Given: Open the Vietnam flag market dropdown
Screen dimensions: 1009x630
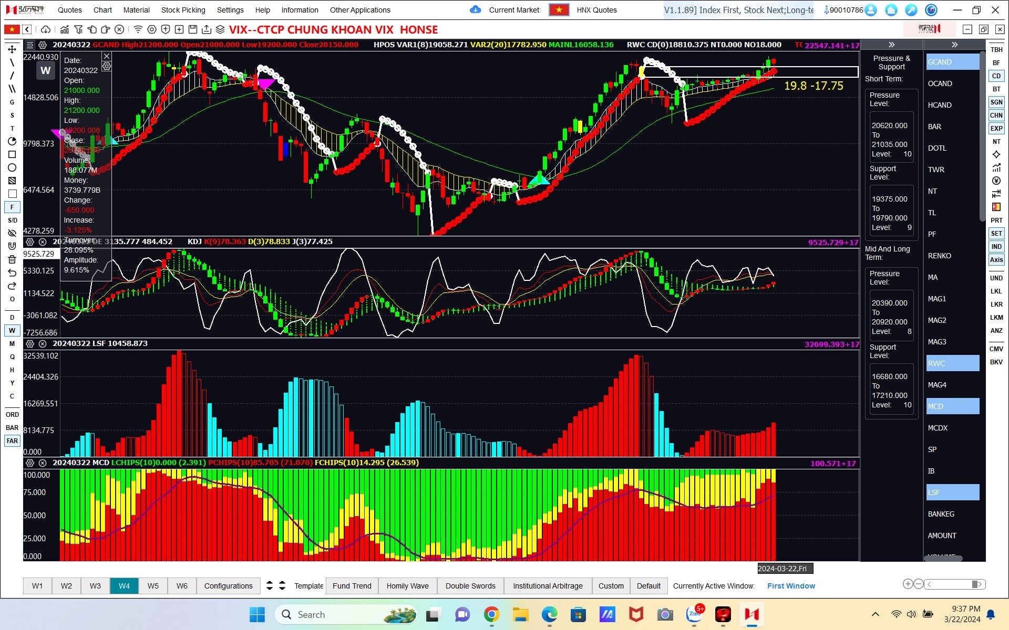Looking at the screenshot, I should [559, 9].
